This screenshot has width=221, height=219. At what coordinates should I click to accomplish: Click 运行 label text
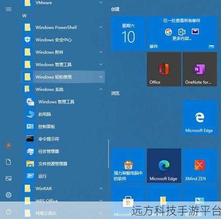tap(42, 176)
